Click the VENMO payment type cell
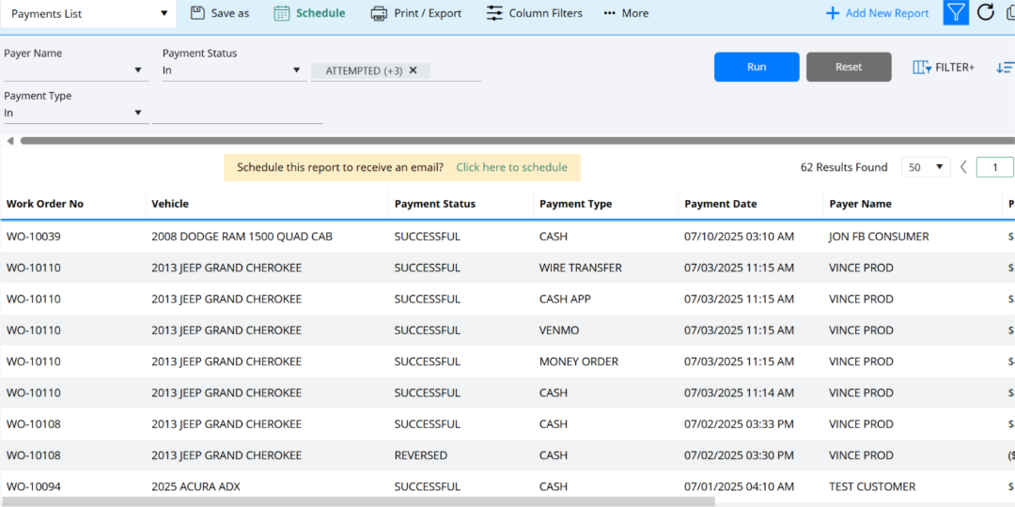 559,330
